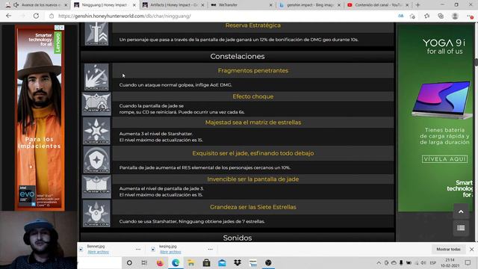The height and width of the screenshot is (269, 478).
Task: Click the Windows taskbar search box
Action: pyautogui.click(x=99, y=262)
